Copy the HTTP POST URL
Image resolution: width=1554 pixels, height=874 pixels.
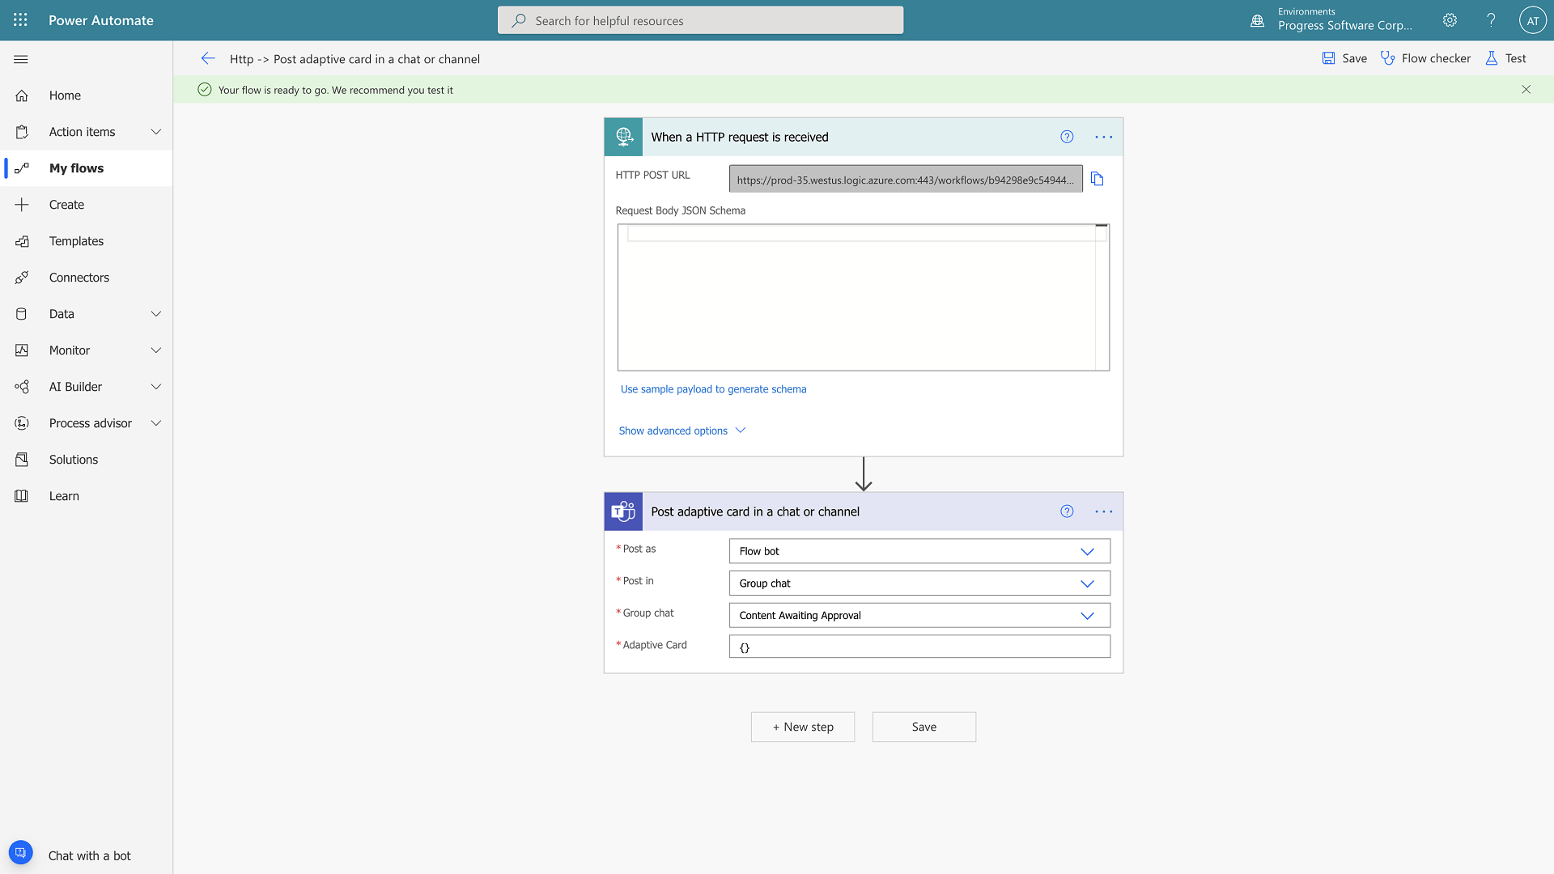[x=1097, y=179]
